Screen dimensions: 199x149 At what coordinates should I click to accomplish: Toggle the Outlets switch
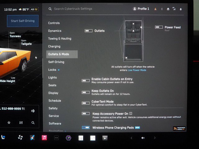(88, 31)
